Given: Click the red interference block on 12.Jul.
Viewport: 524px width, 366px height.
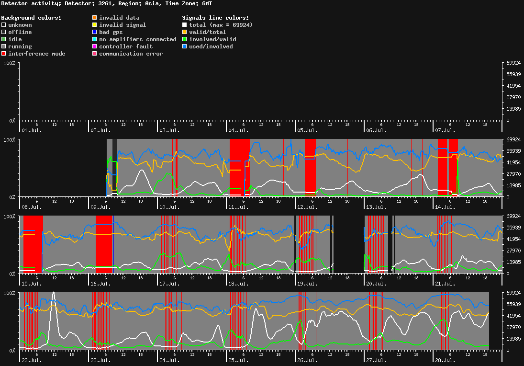Looking at the screenshot, I should pos(310,168).
